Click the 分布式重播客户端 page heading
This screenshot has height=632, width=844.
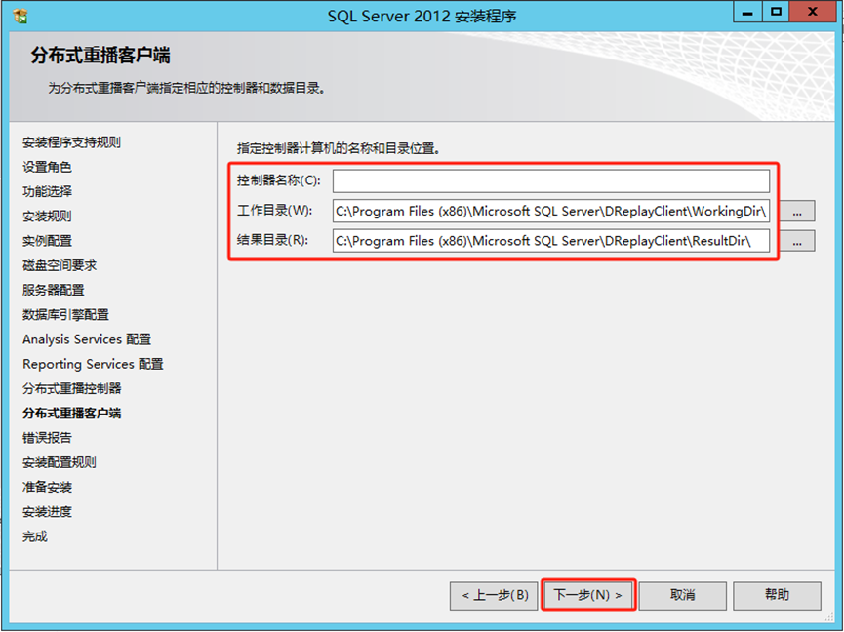pos(100,56)
